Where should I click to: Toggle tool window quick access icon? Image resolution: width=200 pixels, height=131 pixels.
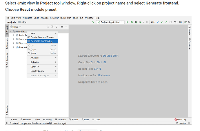(7, 123)
